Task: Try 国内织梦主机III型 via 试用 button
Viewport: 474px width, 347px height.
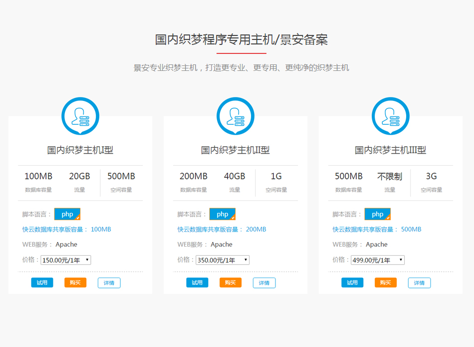Action: click(x=352, y=283)
